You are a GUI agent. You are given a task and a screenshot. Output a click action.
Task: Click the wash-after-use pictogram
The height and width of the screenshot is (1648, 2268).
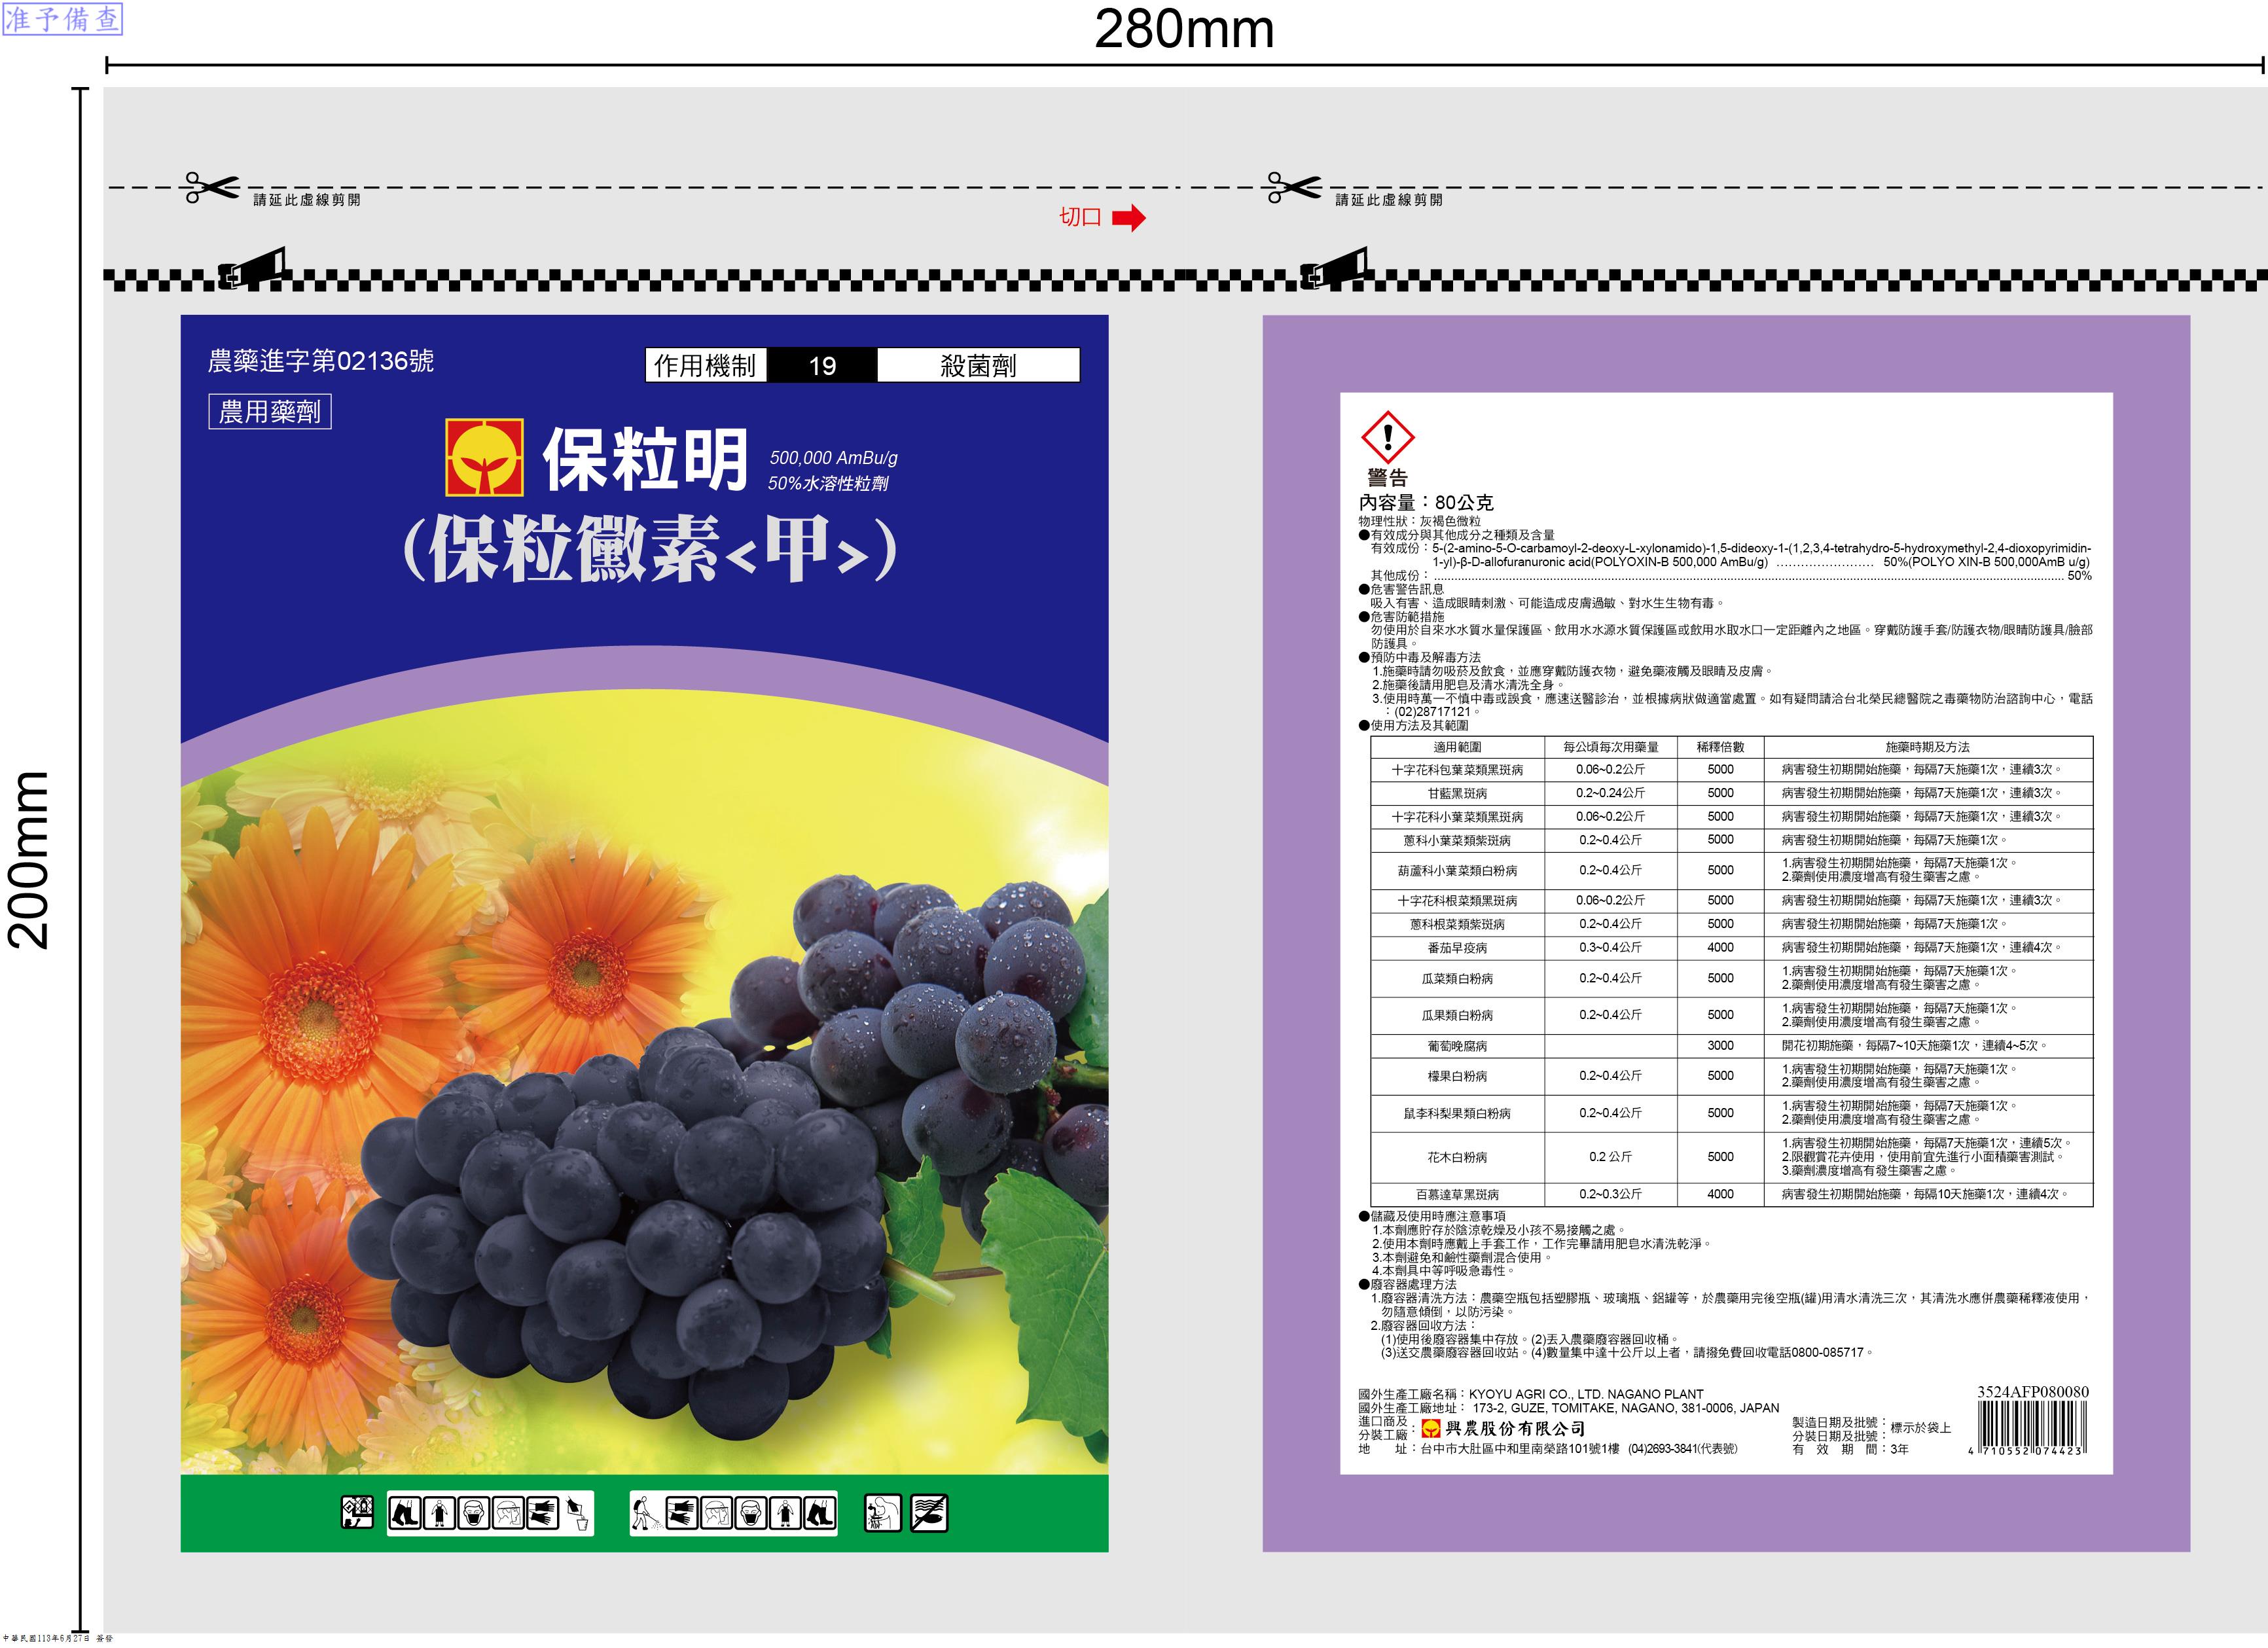point(882,1513)
